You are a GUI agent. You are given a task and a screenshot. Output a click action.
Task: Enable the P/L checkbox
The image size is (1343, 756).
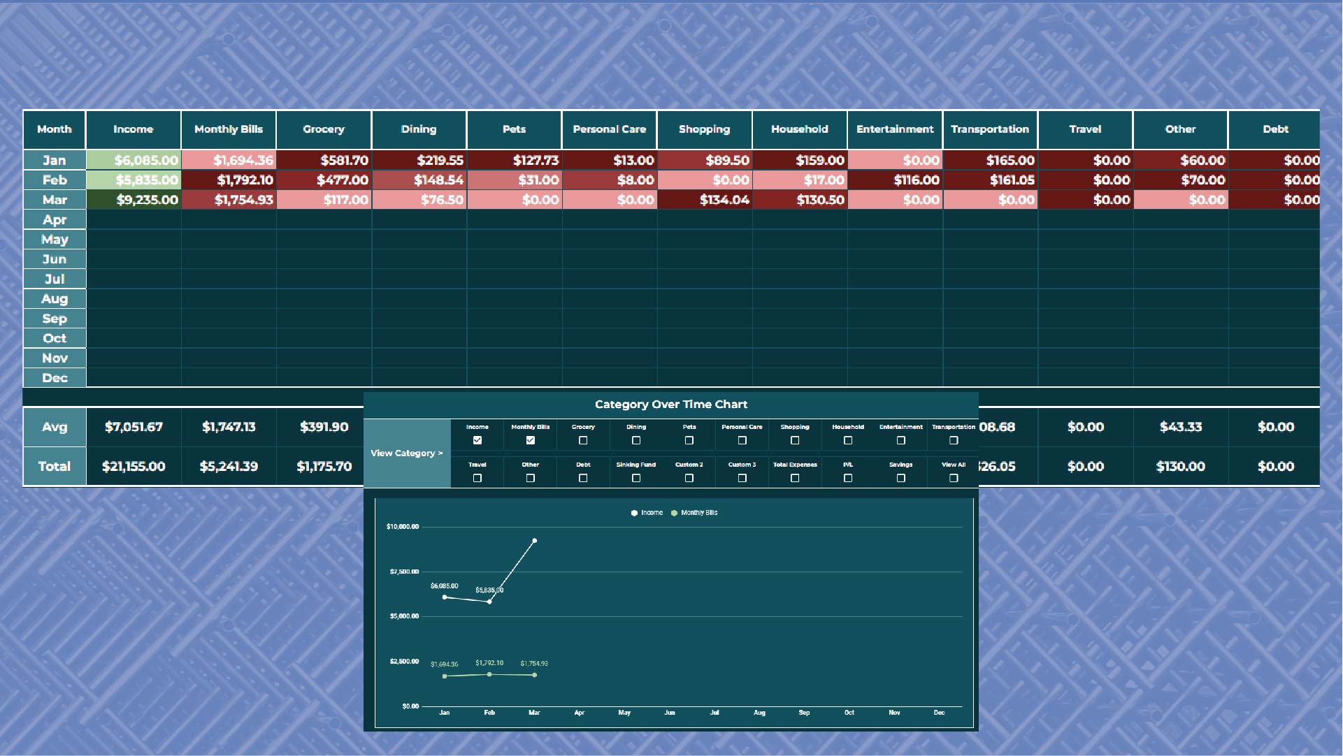point(848,478)
